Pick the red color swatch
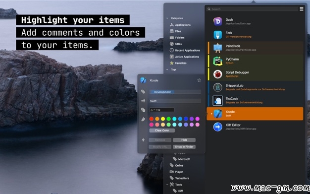 tap(152, 119)
